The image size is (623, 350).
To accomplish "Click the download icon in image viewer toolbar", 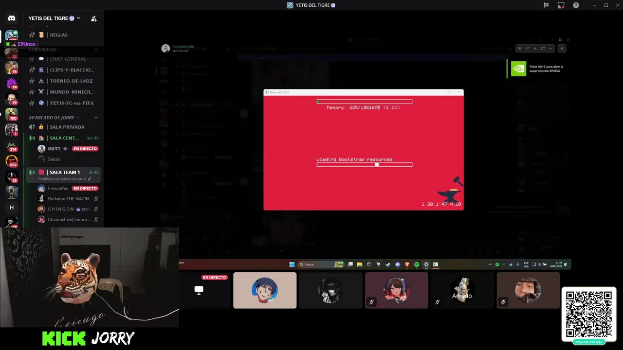I will tap(535, 48).
